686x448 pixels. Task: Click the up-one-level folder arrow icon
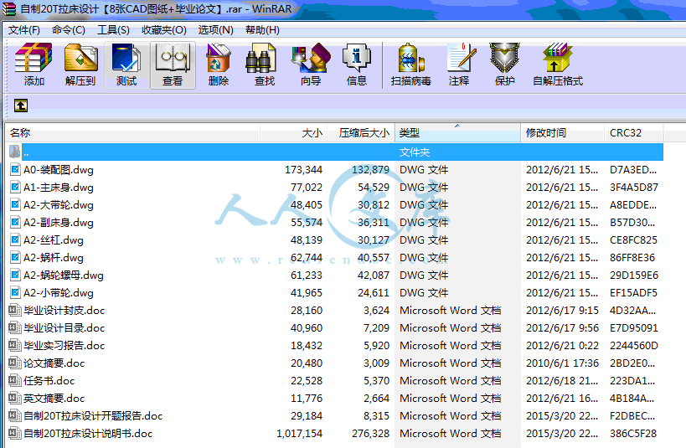coord(21,106)
